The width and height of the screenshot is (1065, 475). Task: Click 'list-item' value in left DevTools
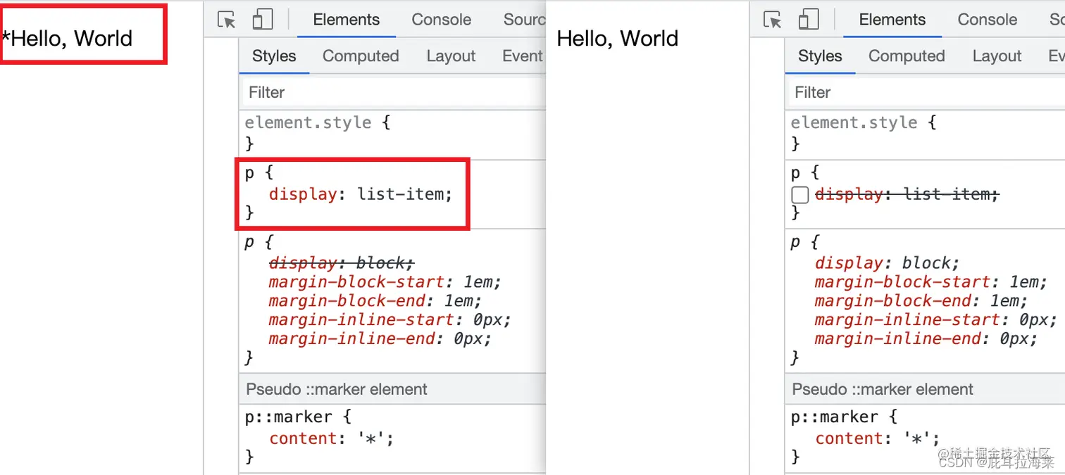coord(401,194)
